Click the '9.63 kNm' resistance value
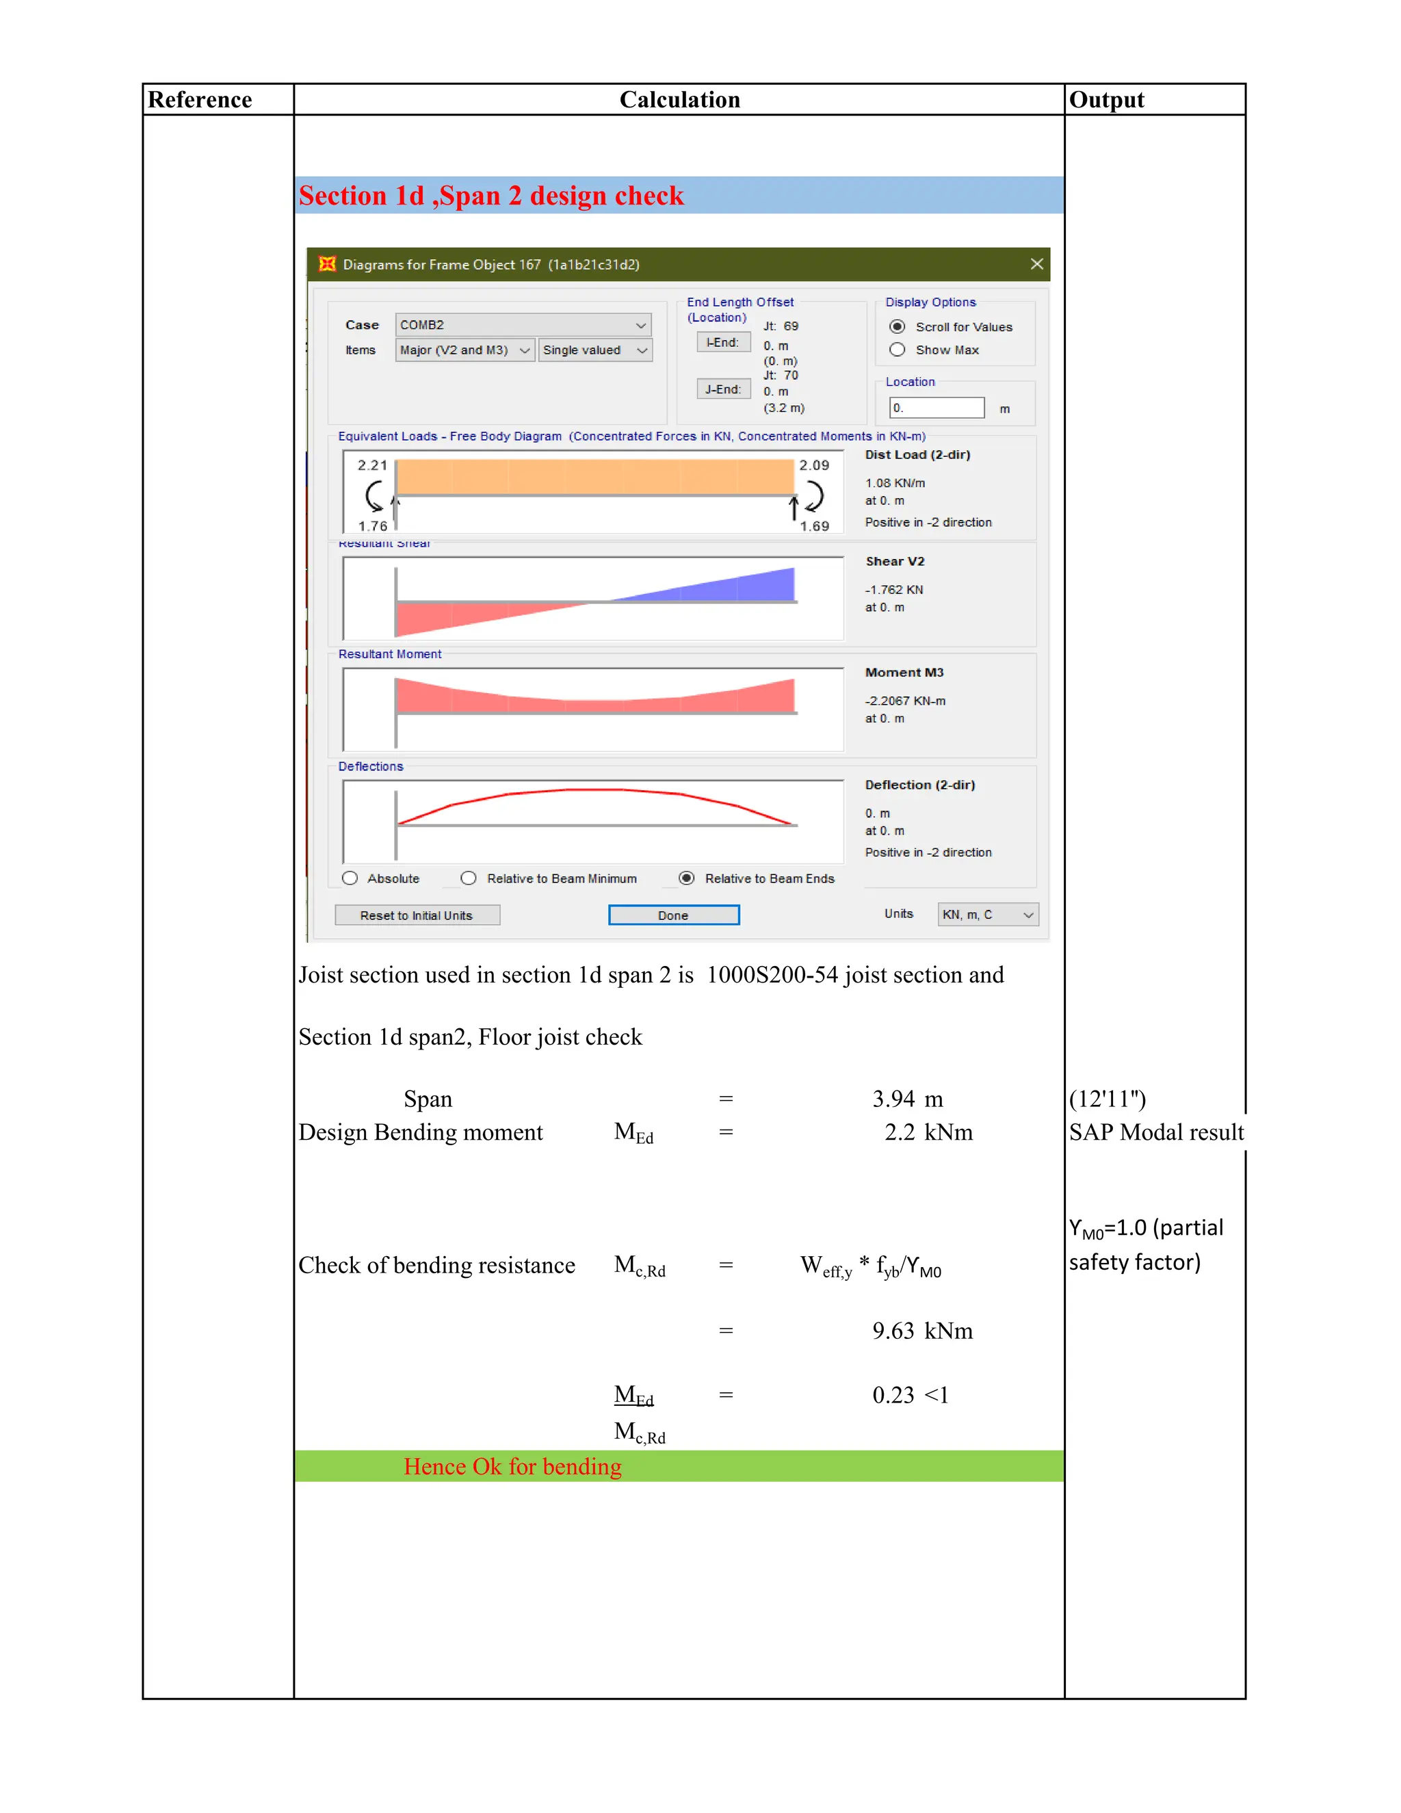This screenshot has width=1401, height=1813. click(x=922, y=1331)
